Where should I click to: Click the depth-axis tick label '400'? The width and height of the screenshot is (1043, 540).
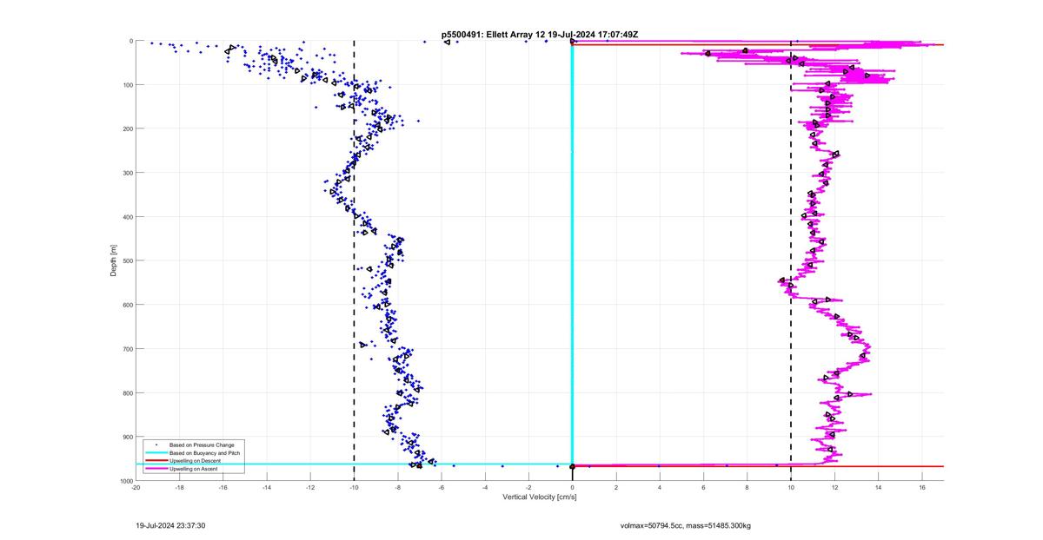pyautogui.click(x=127, y=217)
